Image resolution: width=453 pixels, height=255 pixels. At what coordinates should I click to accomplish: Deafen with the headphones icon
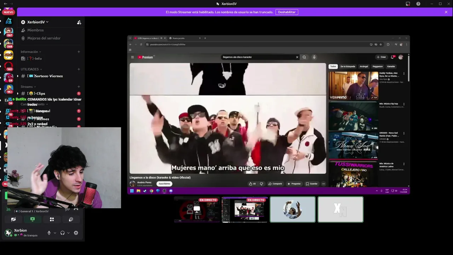[62, 233]
